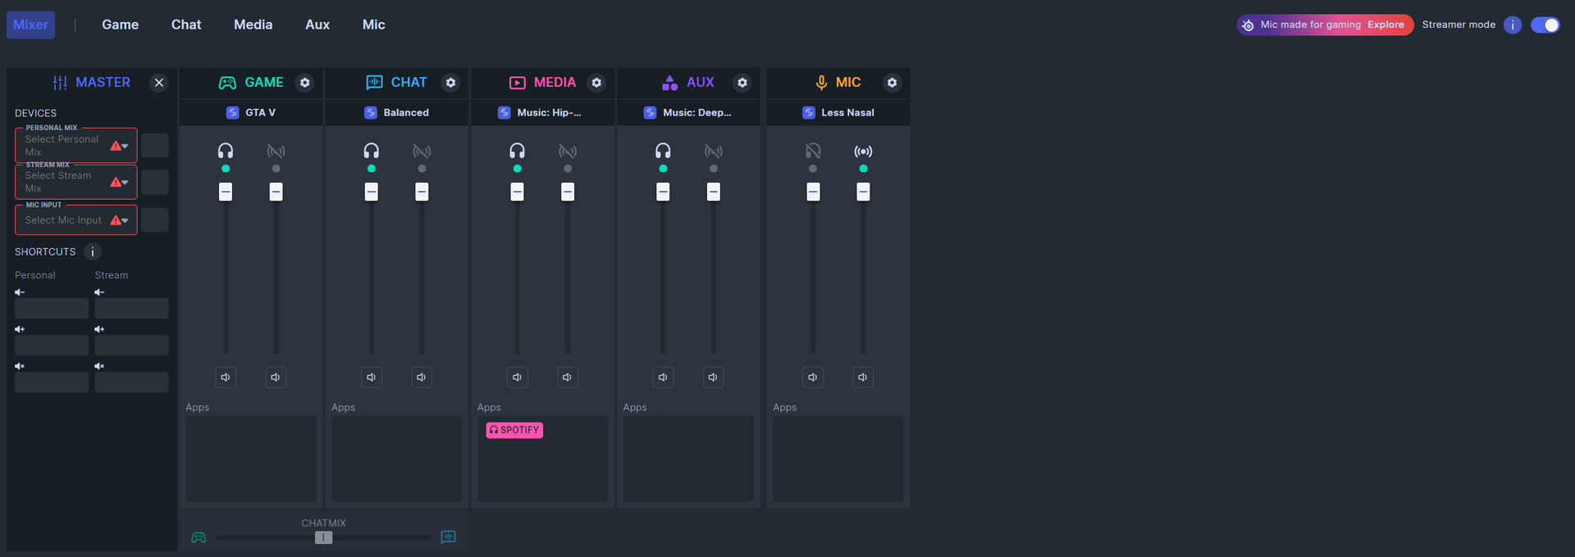Mute the AUX personal mix speaker
This screenshot has height=557, width=1575.
click(663, 378)
